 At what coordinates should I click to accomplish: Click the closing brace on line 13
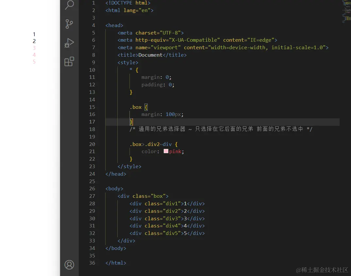pos(131,92)
